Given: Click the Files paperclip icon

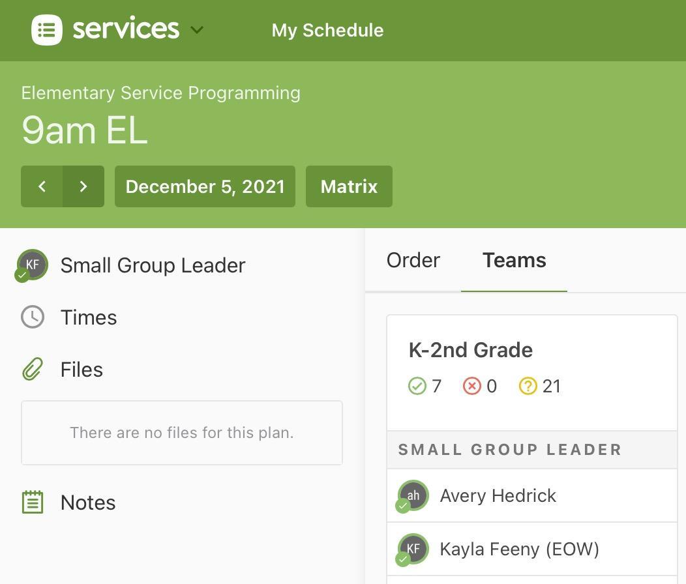Looking at the screenshot, I should pyautogui.click(x=33, y=370).
